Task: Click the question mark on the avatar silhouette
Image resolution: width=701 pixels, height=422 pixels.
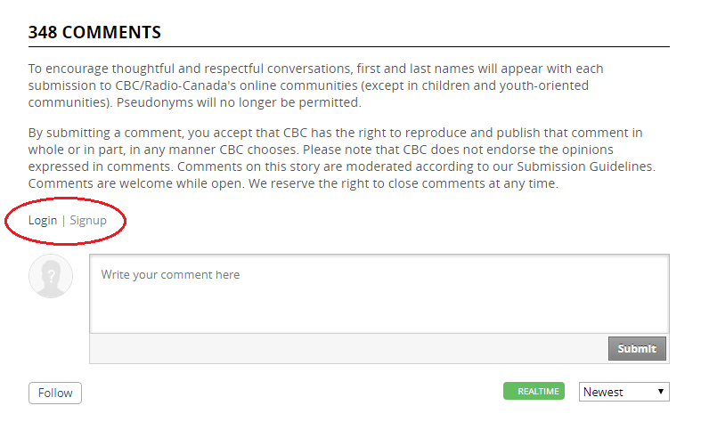Action: tap(52, 276)
